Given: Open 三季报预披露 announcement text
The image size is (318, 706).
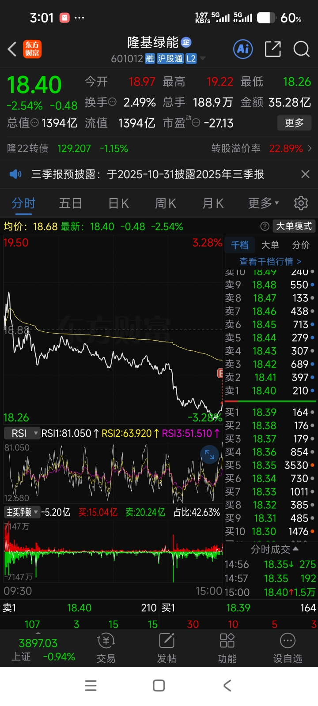Looking at the screenshot, I should (148, 174).
